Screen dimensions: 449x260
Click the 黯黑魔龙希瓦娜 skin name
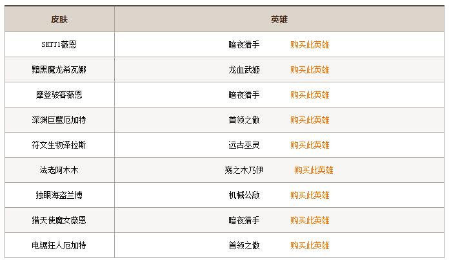pos(59,70)
